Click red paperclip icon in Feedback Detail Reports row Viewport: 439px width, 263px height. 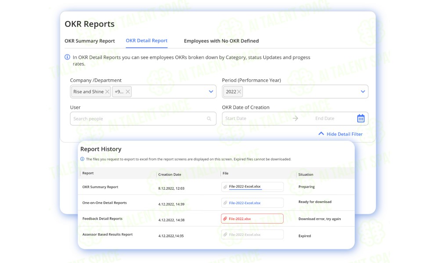click(x=225, y=219)
